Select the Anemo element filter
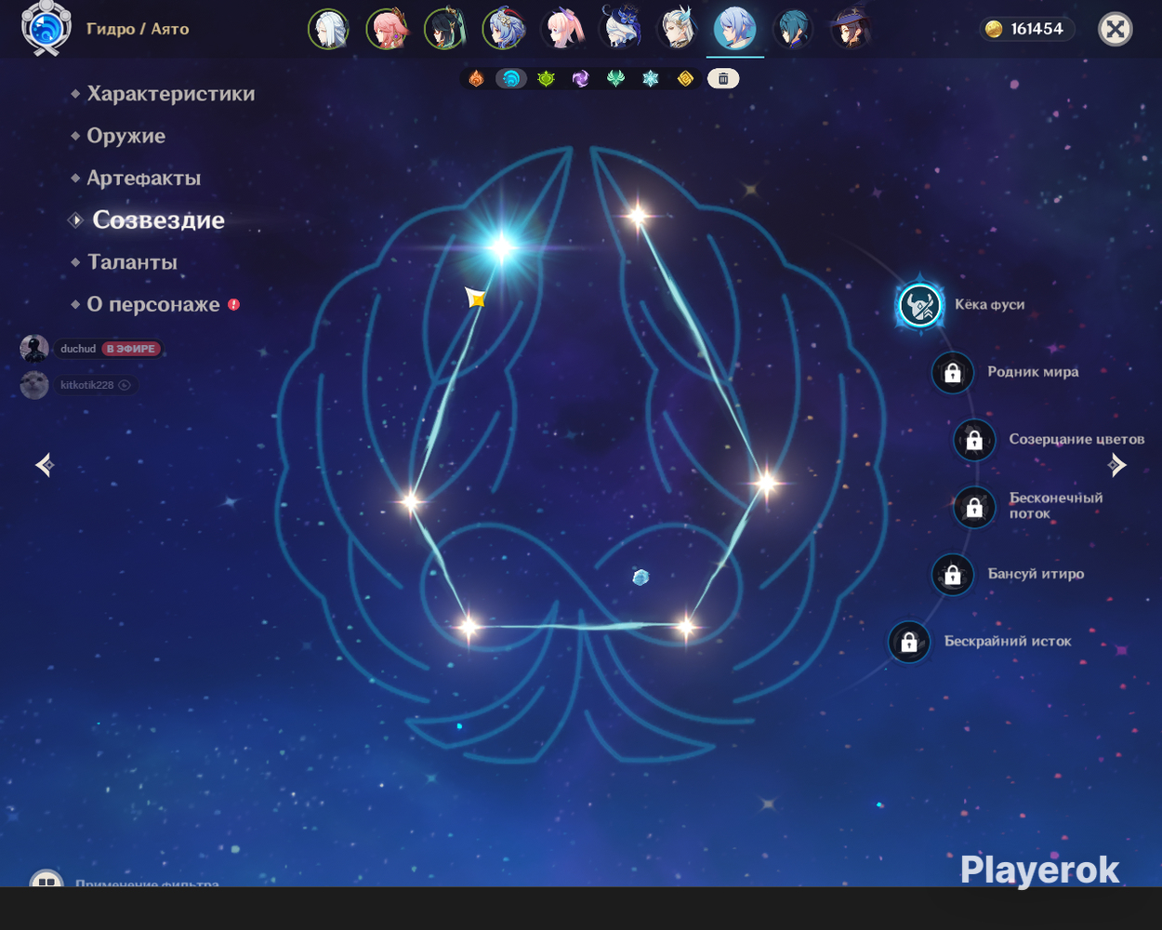 pyautogui.click(x=615, y=79)
